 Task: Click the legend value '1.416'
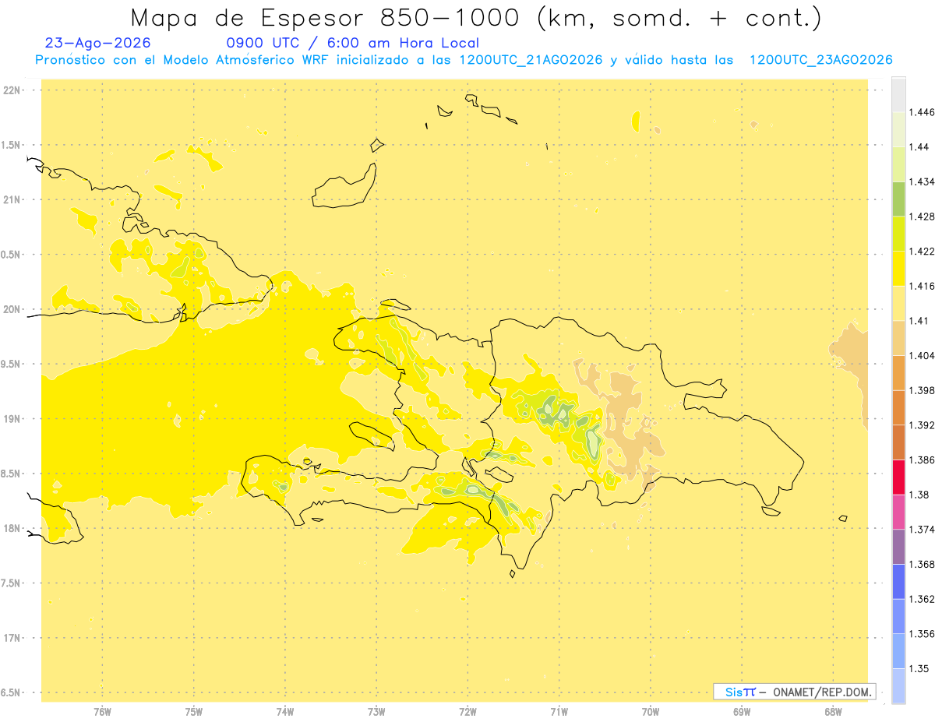coord(922,286)
